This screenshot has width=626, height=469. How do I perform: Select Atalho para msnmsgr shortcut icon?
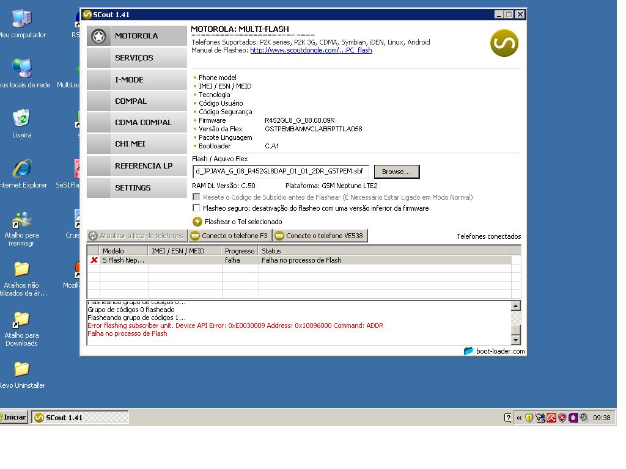point(21,229)
